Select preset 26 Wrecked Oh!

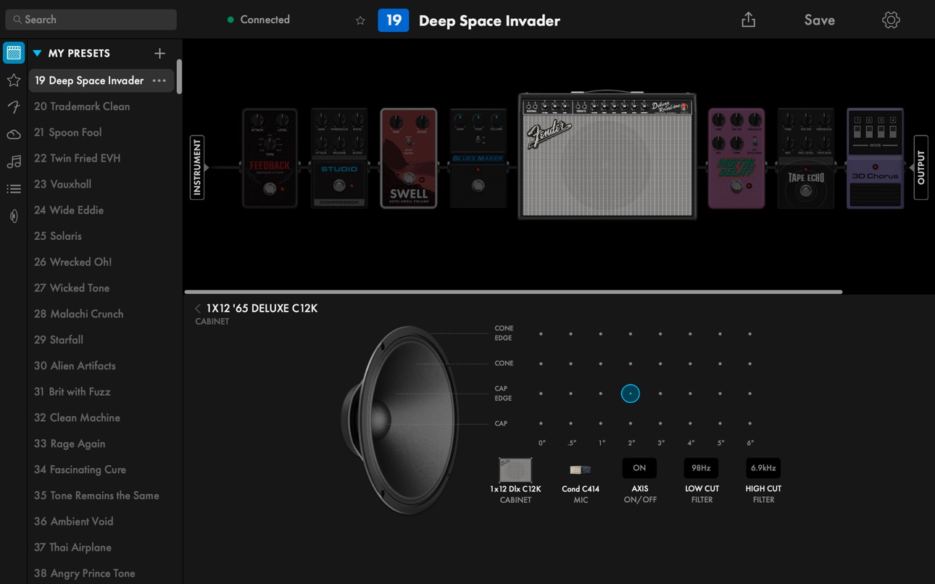pos(101,262)
